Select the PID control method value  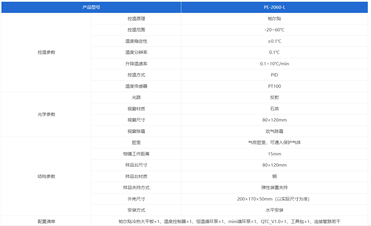pos(274,75)
